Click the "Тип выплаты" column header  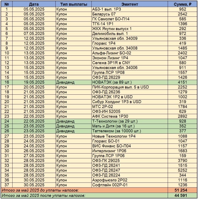73,4
